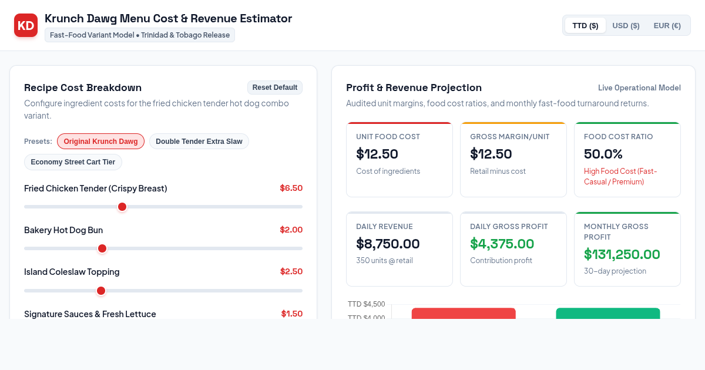Click the Krunch Dawg Menu Cost title
705x370 pixels.
tap(168, 18)
